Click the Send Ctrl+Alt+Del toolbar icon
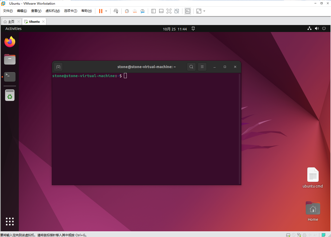Viewport: 331px width, 237px height. coord(116,11)
